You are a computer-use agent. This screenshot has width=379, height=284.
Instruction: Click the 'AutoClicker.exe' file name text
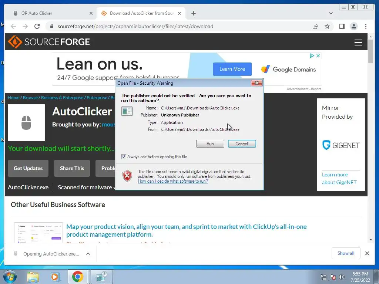click(x=28, y=187)
